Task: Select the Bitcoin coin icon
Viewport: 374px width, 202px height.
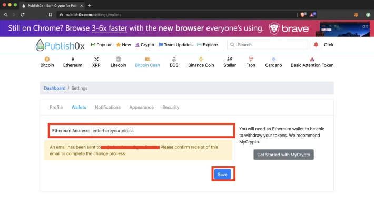Action: pos(47,59)
